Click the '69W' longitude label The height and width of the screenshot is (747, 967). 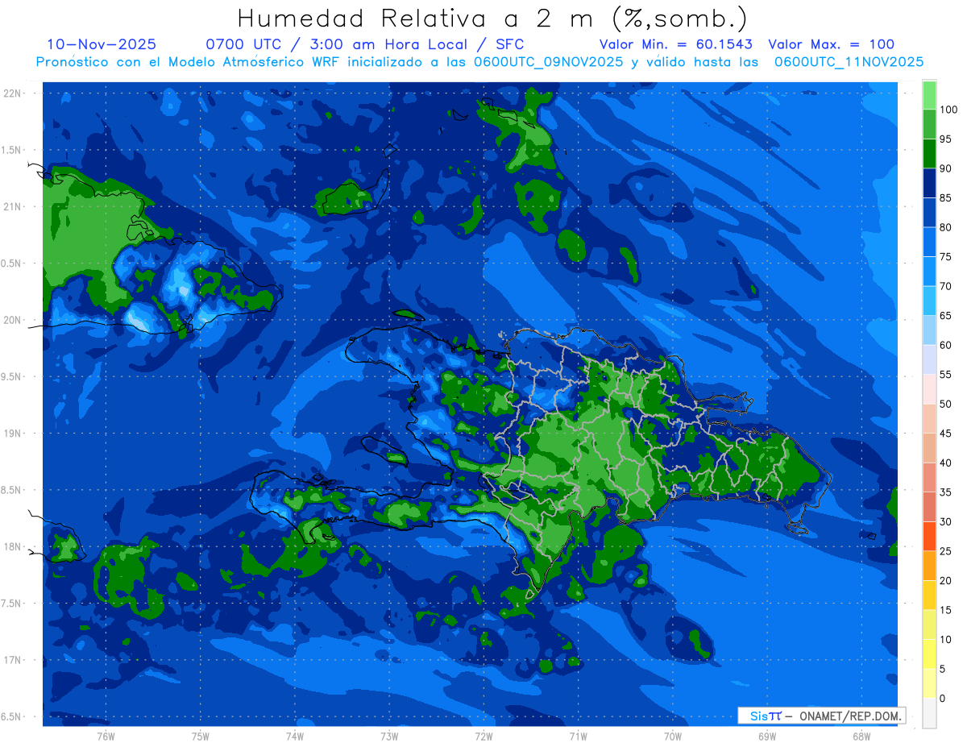coord(767,737)
